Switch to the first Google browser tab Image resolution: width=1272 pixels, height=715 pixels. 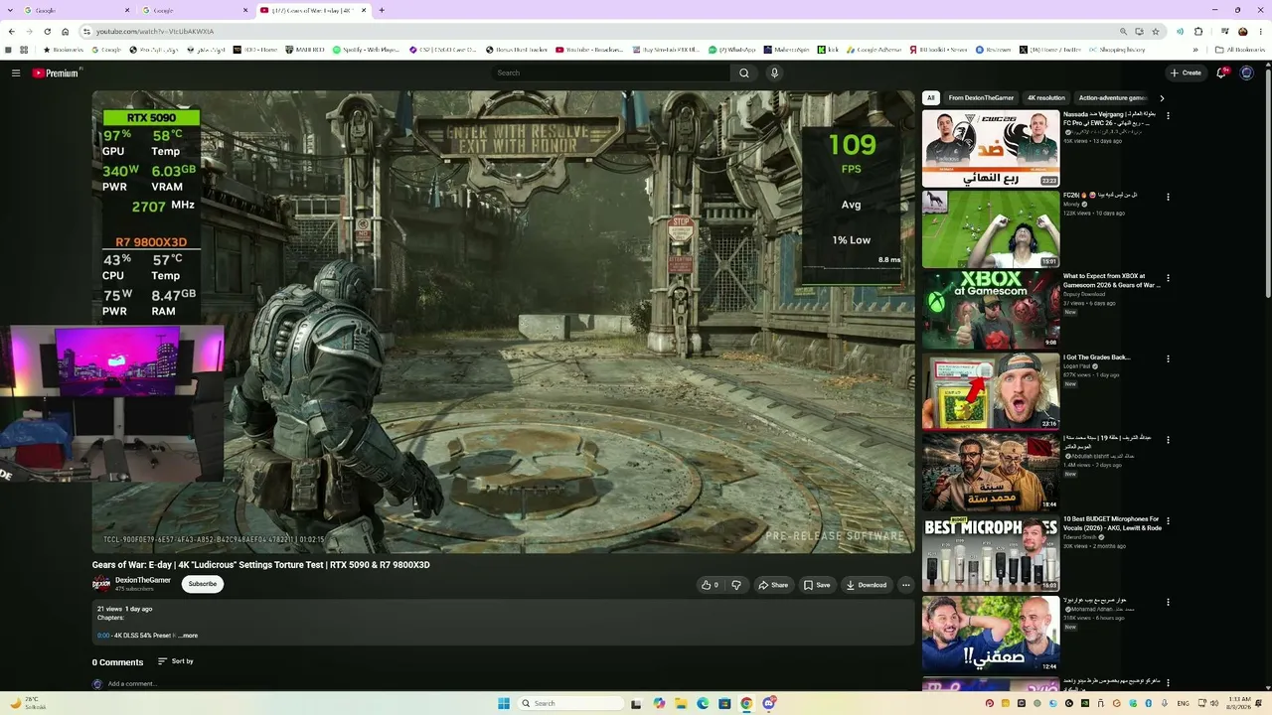[x=75, y=10]
